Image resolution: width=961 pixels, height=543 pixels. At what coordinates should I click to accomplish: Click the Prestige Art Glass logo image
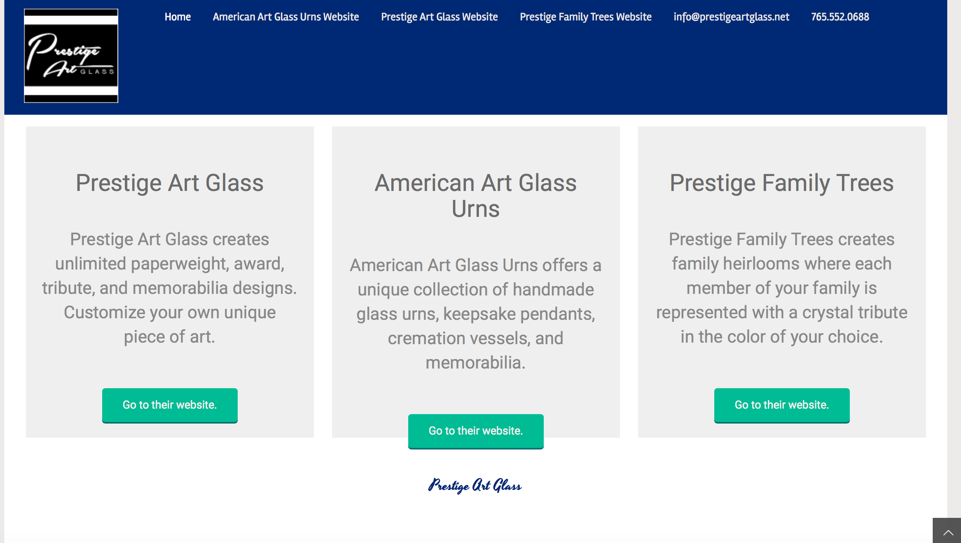click(71, 56)
